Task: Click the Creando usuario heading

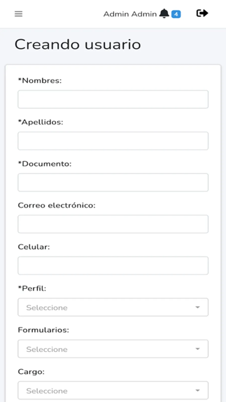Action: coord(78,45)
